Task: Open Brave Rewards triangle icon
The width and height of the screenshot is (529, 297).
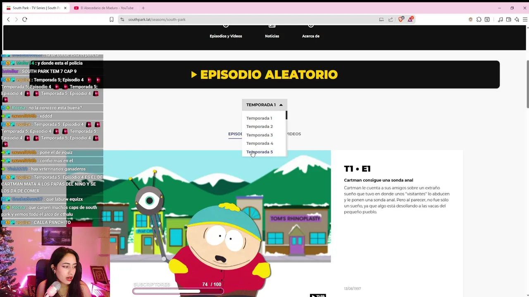Action: 410,19
